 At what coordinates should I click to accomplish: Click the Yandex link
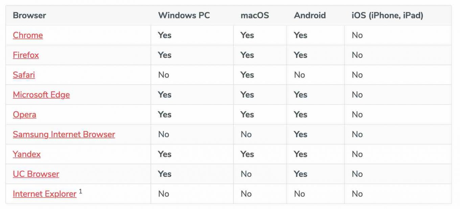[x=27, y=154]
